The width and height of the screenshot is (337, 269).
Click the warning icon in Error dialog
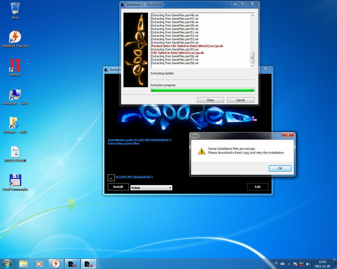coord(202,151)
